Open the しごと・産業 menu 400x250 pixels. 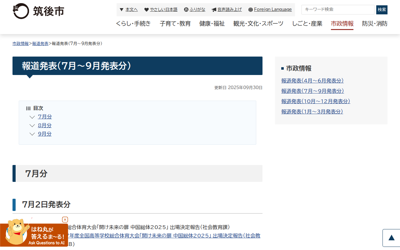click(307, 24)
